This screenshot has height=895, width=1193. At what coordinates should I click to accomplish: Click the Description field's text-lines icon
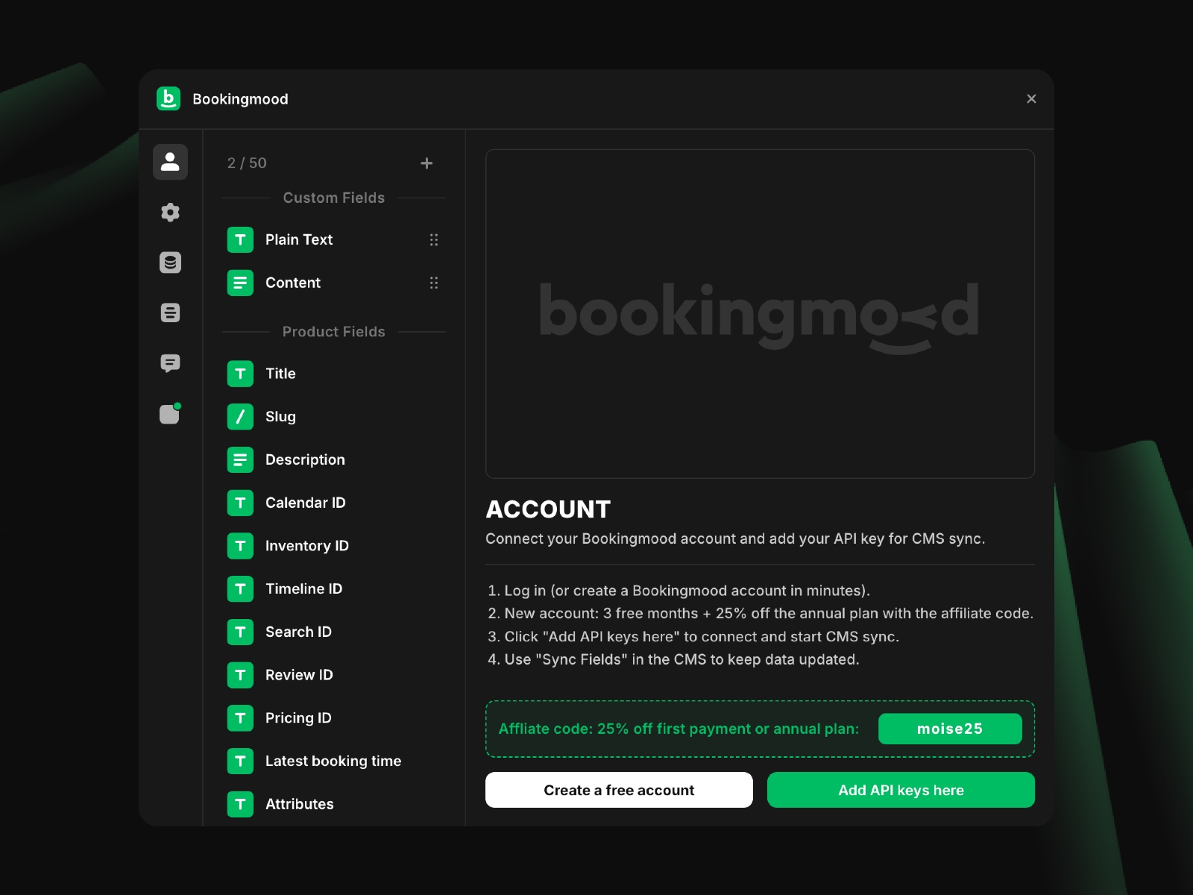click(x=240, y=459)
